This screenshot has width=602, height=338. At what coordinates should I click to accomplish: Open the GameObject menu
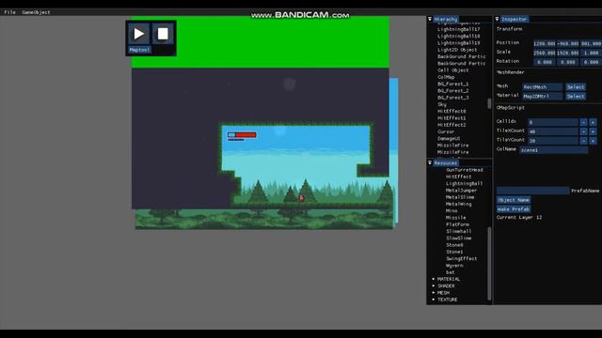[36, 12]
